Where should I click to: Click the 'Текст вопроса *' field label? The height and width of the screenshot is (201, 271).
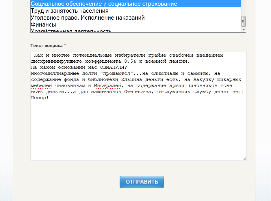coord(48,46)
